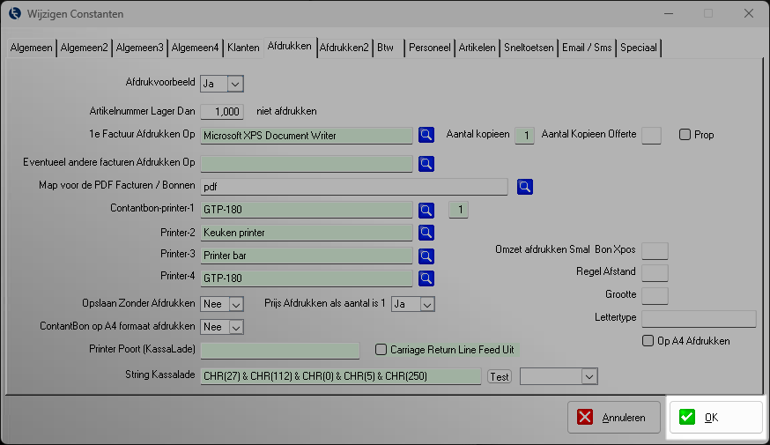Browse for PDF Facturen map folder

pyautogui.click(x=525, y=186)
